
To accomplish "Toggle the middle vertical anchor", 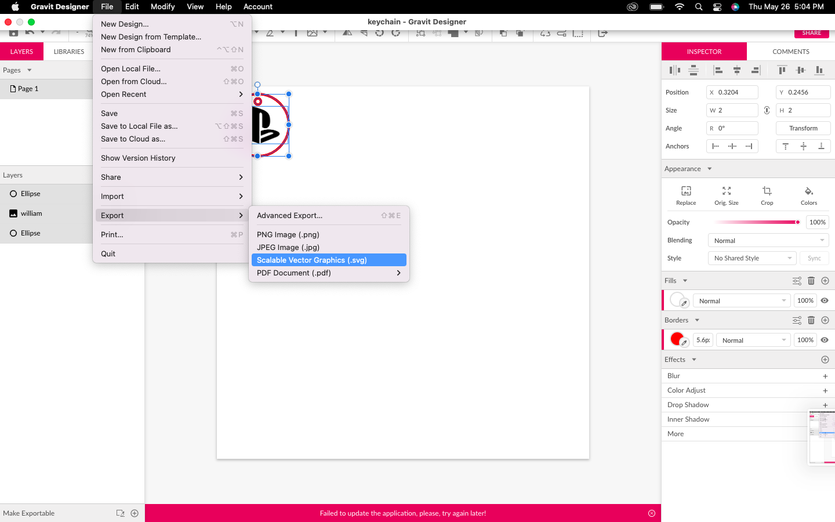I will [x=804, y=146].
